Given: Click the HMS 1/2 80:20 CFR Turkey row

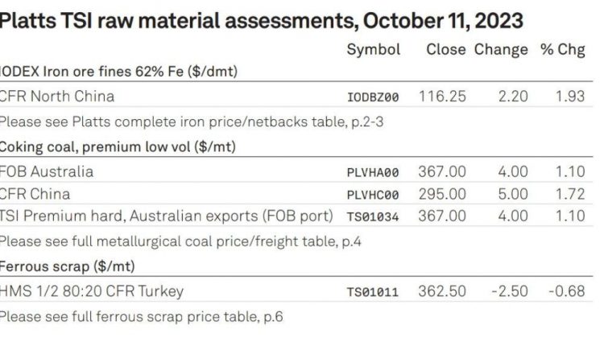Looking at the screenshot, I should (x=296, y=291).
